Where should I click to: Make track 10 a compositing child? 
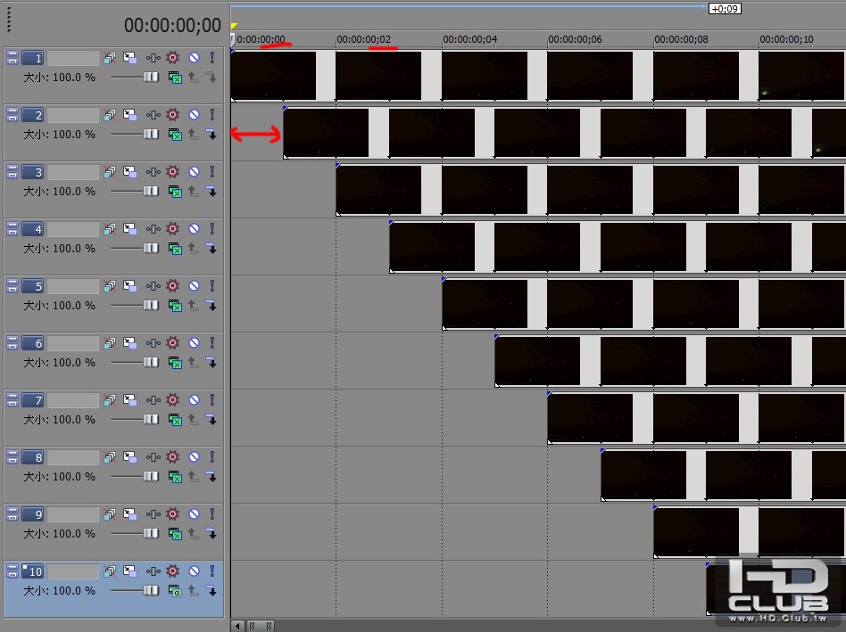(x=211, y=591)
